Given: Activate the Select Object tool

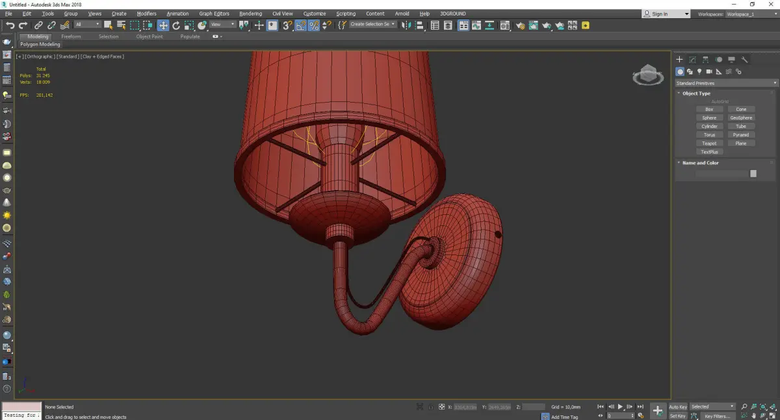Looking at the screenshot, I should tap(108, 25).
